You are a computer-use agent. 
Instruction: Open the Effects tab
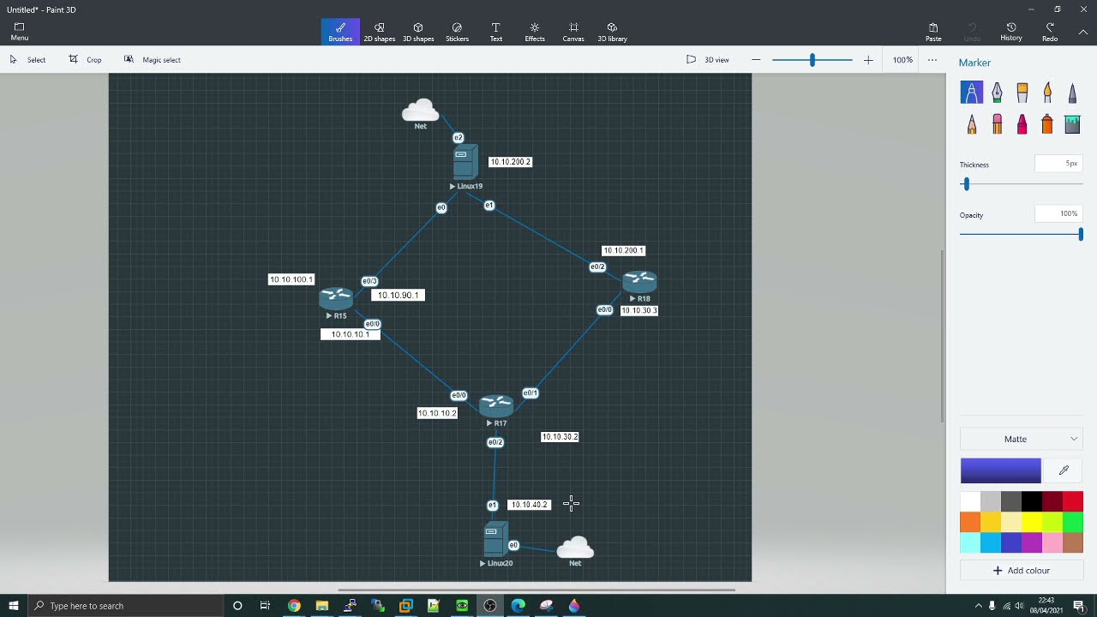click(535, 32)
